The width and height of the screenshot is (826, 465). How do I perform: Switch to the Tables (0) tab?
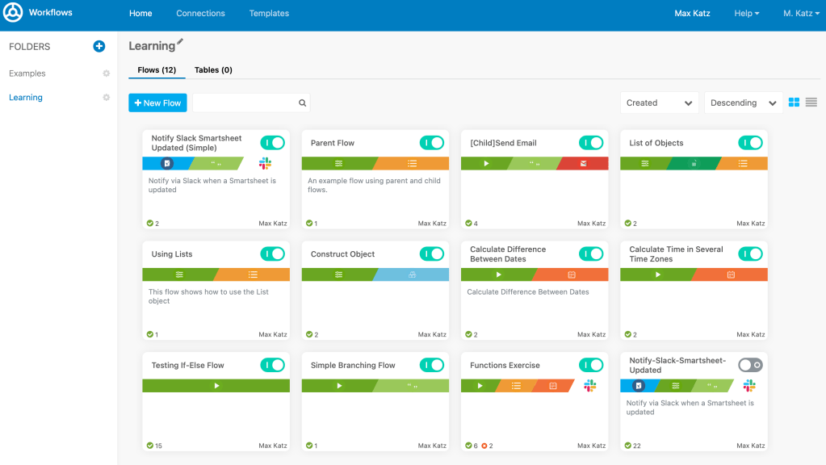click(x=213, y=70)
